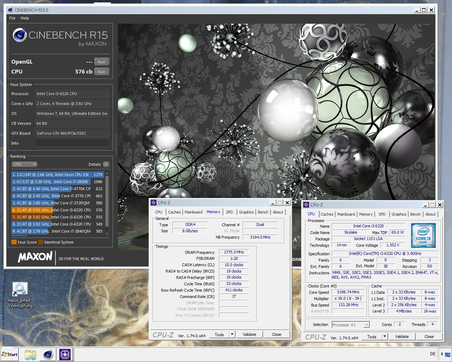Switch to CPU-Z taskbar icon
This screenshot has height=362, width=452.
(65, 354)
